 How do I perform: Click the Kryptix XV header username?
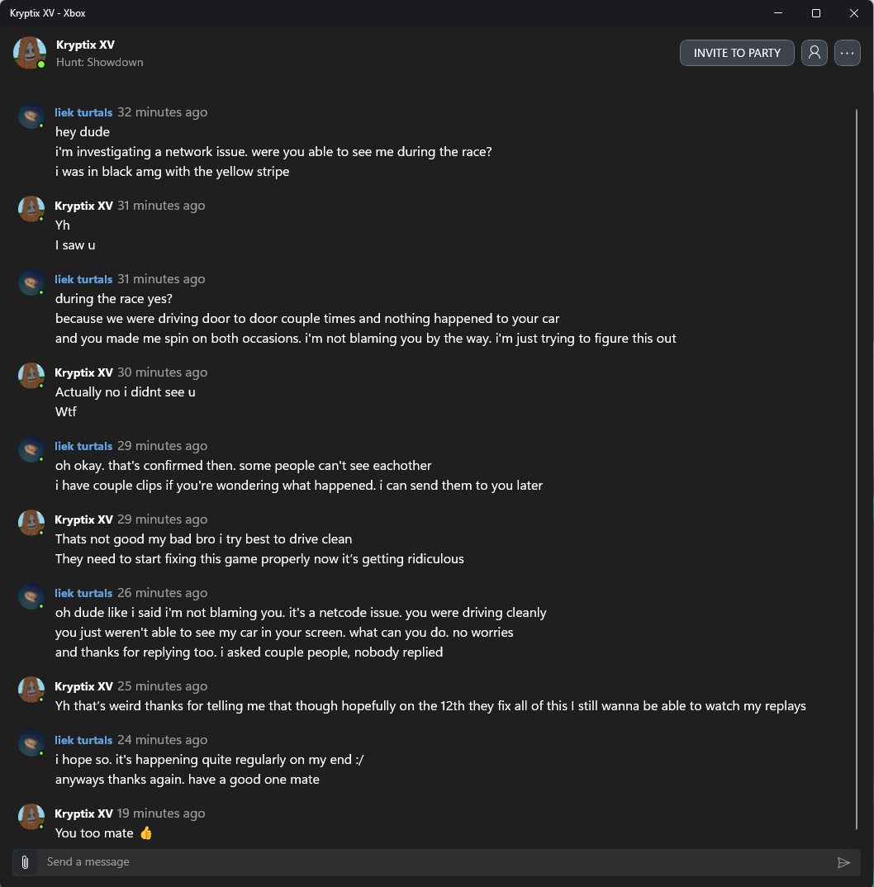(x=85, y=45)
